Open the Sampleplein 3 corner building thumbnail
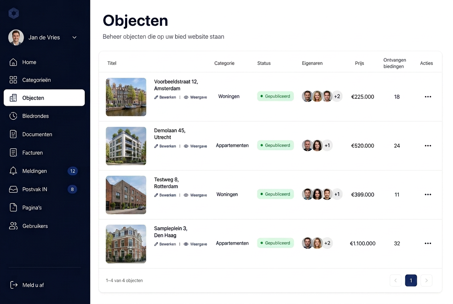 pyautogui.click(x=126, y=244)
